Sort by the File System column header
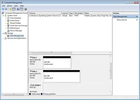The height and width of the screenshot is (100, 140). (79, 13)
